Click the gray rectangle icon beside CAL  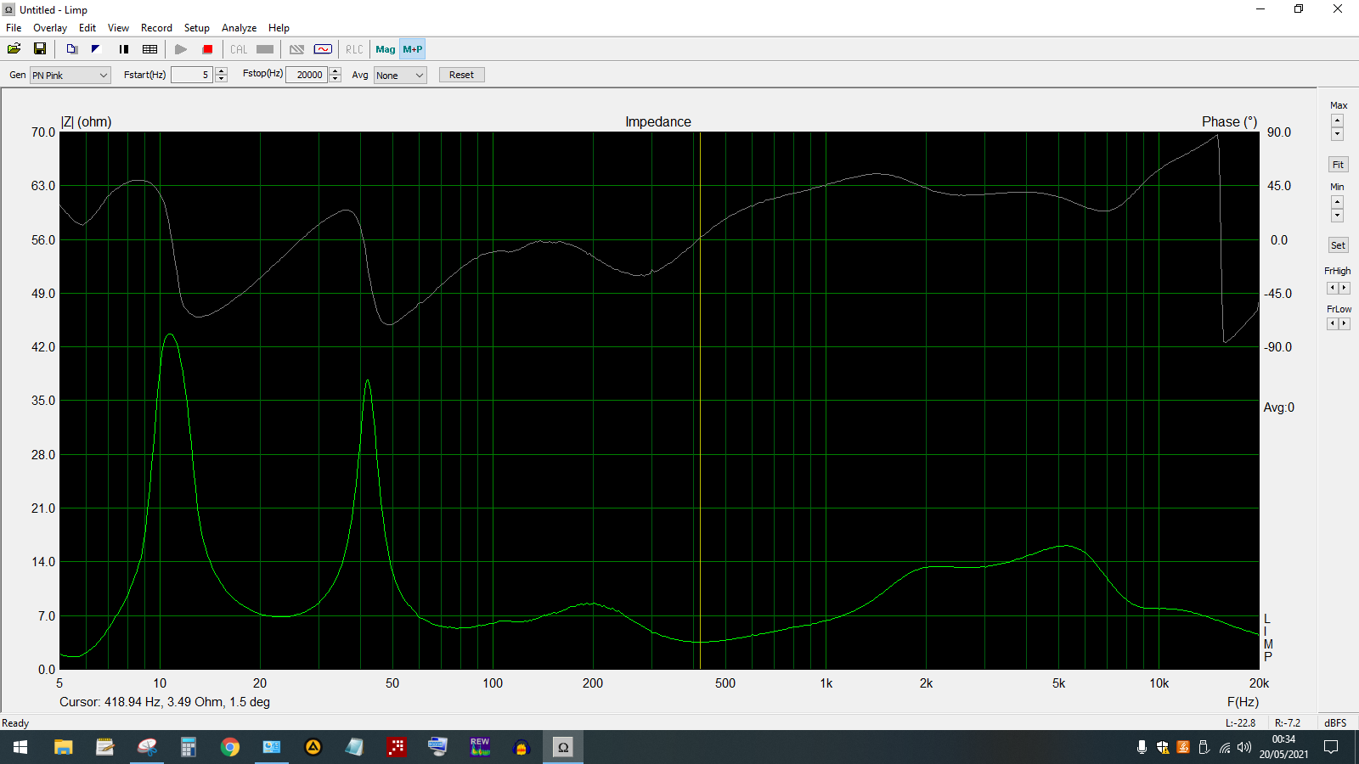pos(265,49)
